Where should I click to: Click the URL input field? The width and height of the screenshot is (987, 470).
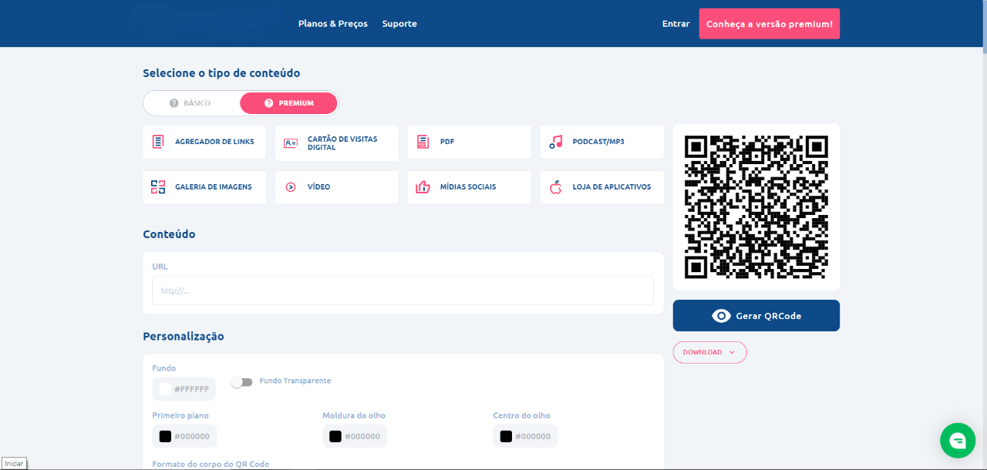403,290
